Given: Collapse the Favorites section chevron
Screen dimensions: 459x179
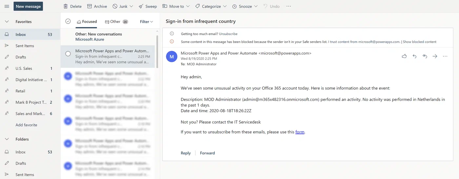Looking at the screenshot, I should 7,22.
